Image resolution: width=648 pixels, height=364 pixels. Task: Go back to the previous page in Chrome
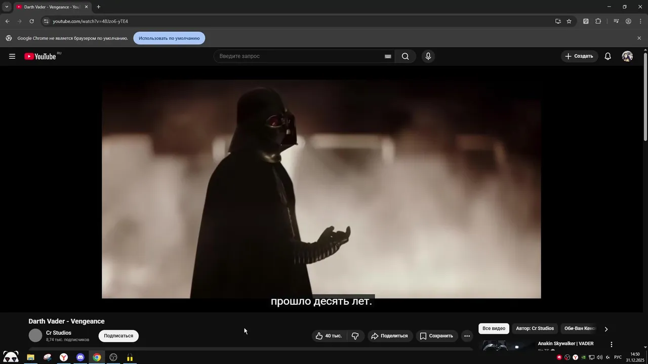(x=7, y=21)
